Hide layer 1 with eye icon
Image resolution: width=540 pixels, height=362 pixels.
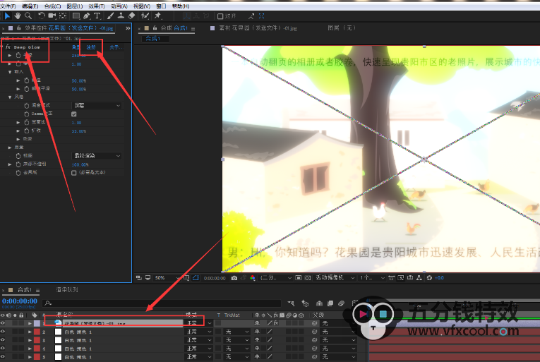click(4, 322)
